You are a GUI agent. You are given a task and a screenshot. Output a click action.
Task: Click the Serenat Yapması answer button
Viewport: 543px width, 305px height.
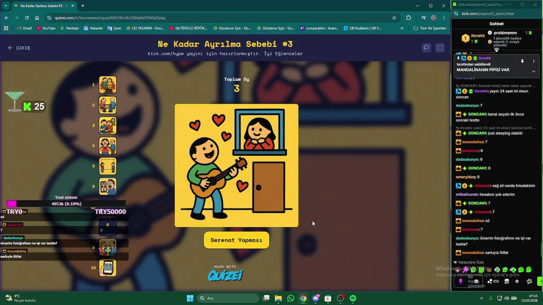click(236, 240)
